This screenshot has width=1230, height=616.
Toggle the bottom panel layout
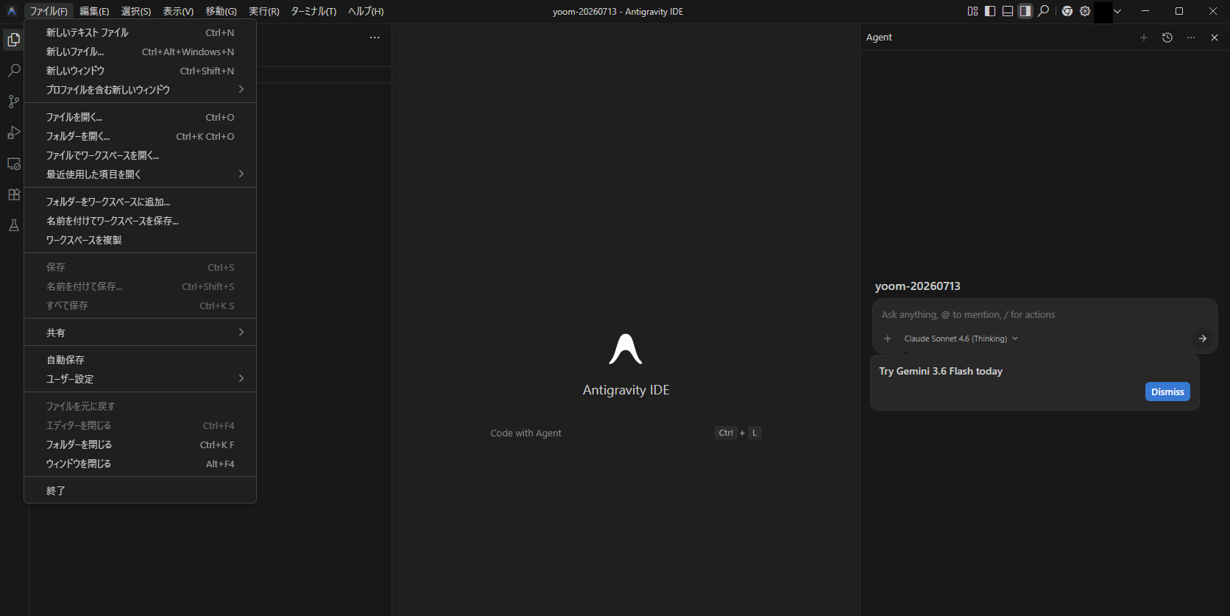pyautogui.click(x=1008, y=11)
